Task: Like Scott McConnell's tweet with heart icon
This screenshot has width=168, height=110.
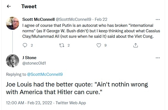Action: (x=99, y=45)
